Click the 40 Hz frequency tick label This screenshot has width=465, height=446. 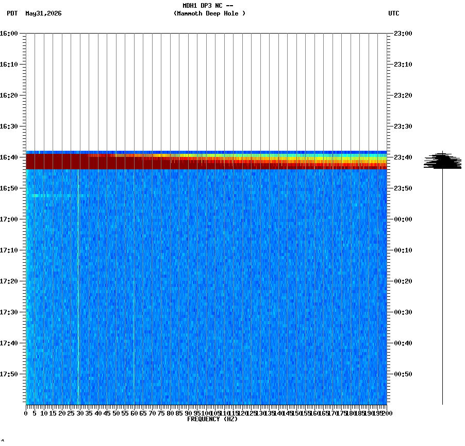point(98,413)
